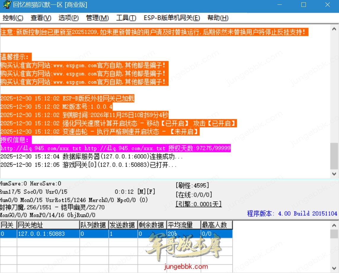This screenshot has height=273, width=339.
Task: Open the 控制(C) menu
Action: (13, 18)
